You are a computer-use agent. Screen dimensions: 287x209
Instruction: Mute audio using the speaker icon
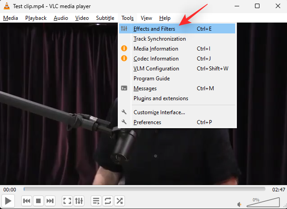pyautogui.click(x=239, y=204)
